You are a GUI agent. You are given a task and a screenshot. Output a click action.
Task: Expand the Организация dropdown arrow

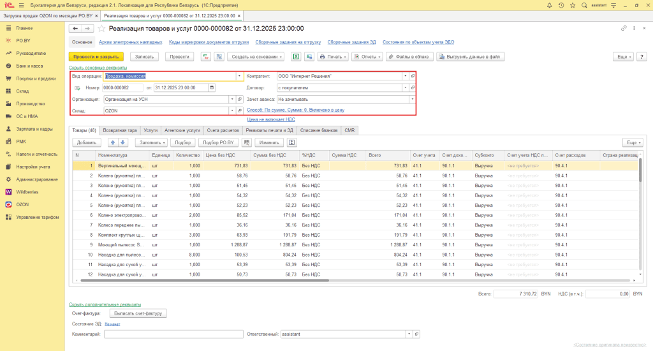tap(232, 99)
